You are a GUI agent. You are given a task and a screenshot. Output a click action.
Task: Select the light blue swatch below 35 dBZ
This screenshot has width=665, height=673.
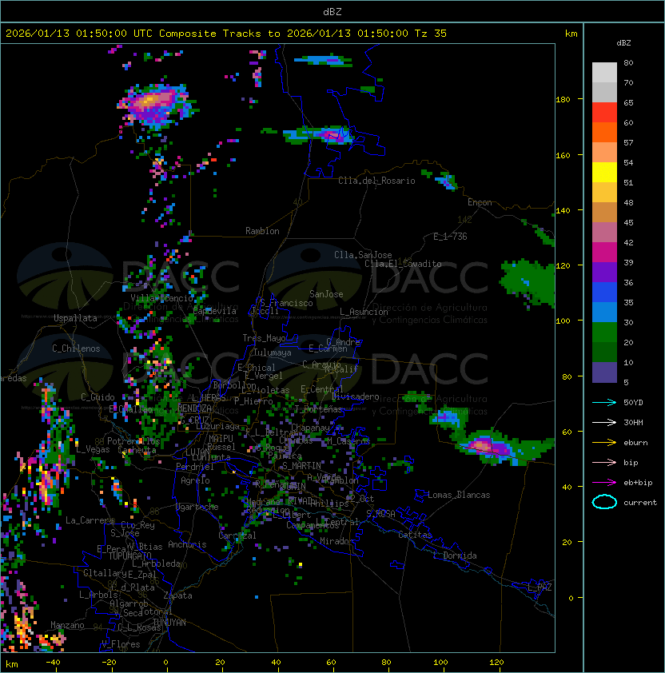[x=604, y=312]
